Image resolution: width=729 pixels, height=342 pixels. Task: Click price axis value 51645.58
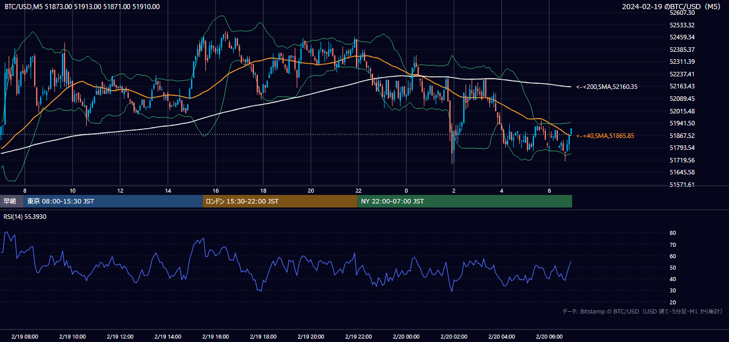(682, 172)
